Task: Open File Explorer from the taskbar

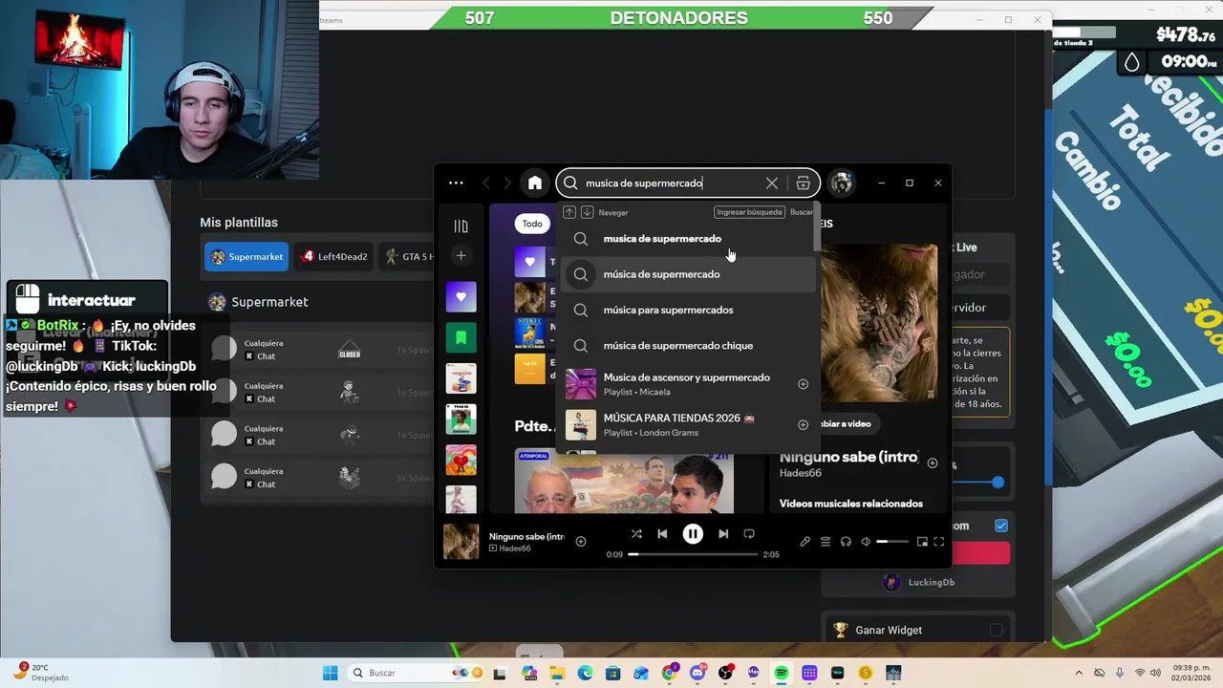Action: 556,673
